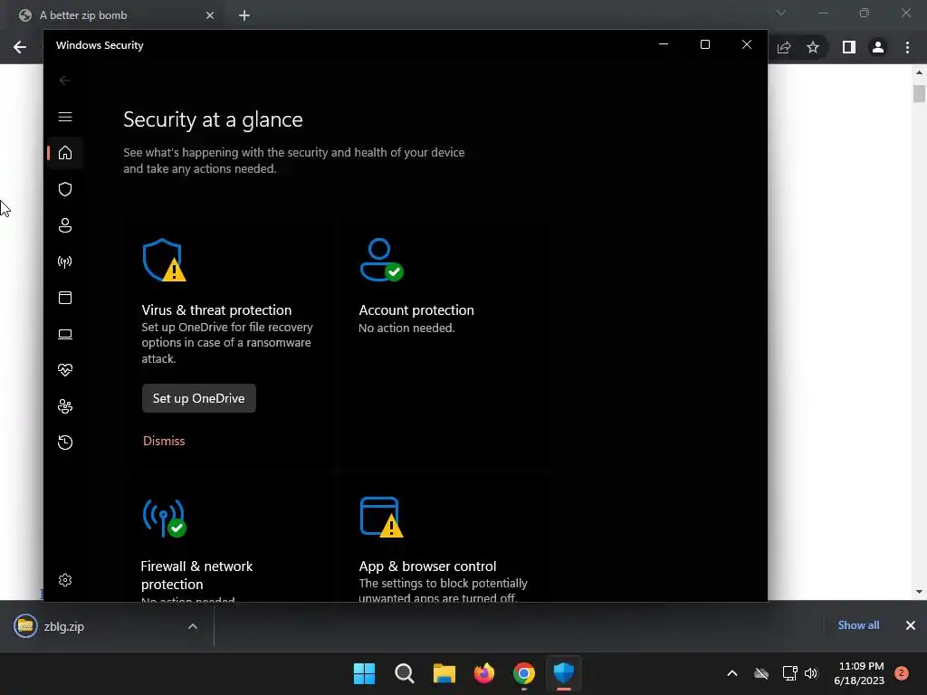Click the Set up OneDrive button
927x695 pixels.
point(198,398)
